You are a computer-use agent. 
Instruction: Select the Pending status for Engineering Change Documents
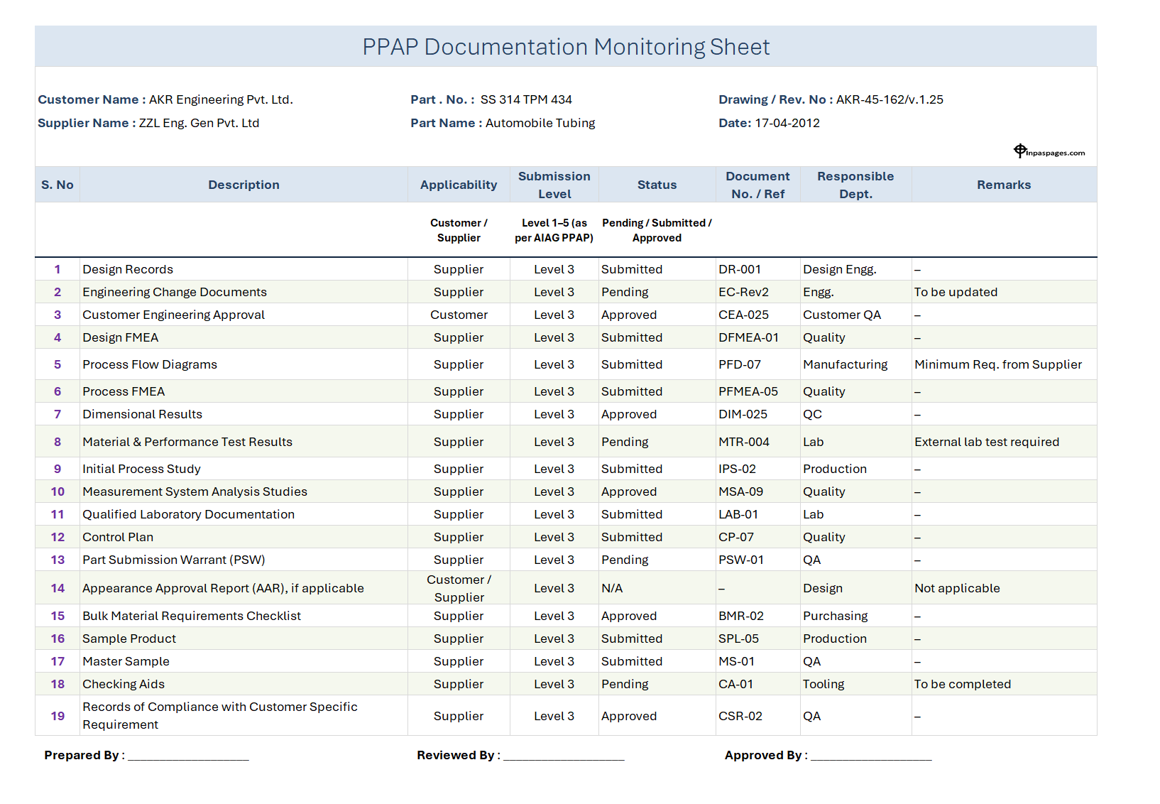[625, 292]
